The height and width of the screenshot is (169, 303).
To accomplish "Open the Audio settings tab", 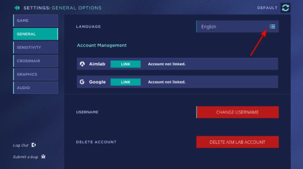I will click(36, 88).
